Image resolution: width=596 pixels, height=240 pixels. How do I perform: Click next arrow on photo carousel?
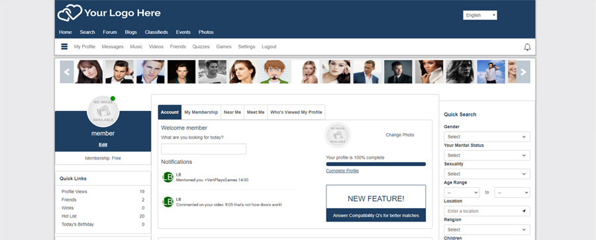click(x=523, y=72)
